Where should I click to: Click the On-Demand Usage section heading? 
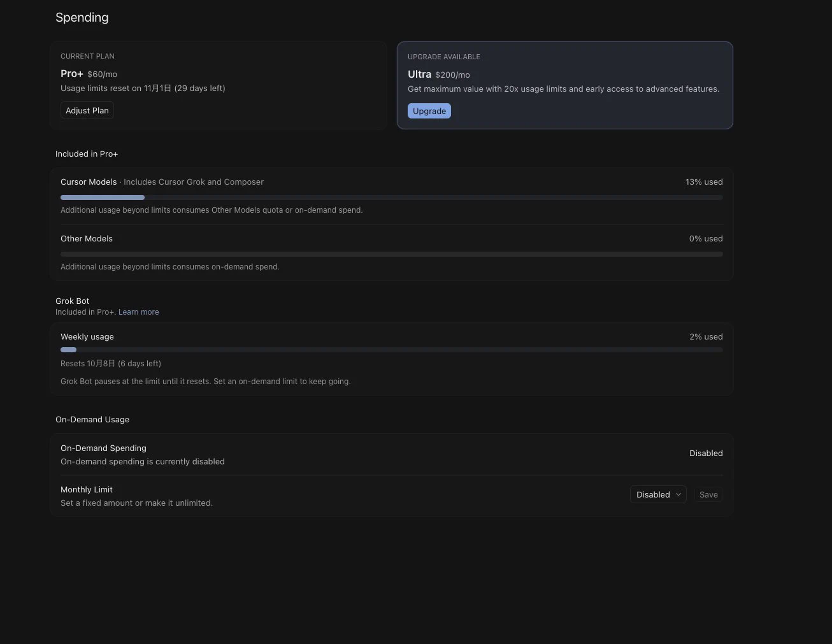(x=92, y=420)
